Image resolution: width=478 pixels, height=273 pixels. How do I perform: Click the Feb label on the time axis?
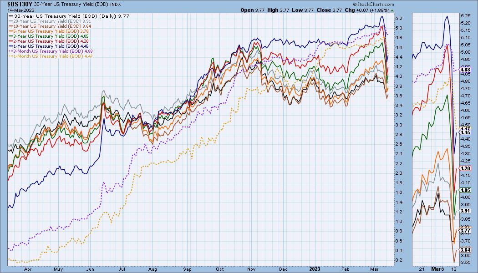click(x=345, y=269)
